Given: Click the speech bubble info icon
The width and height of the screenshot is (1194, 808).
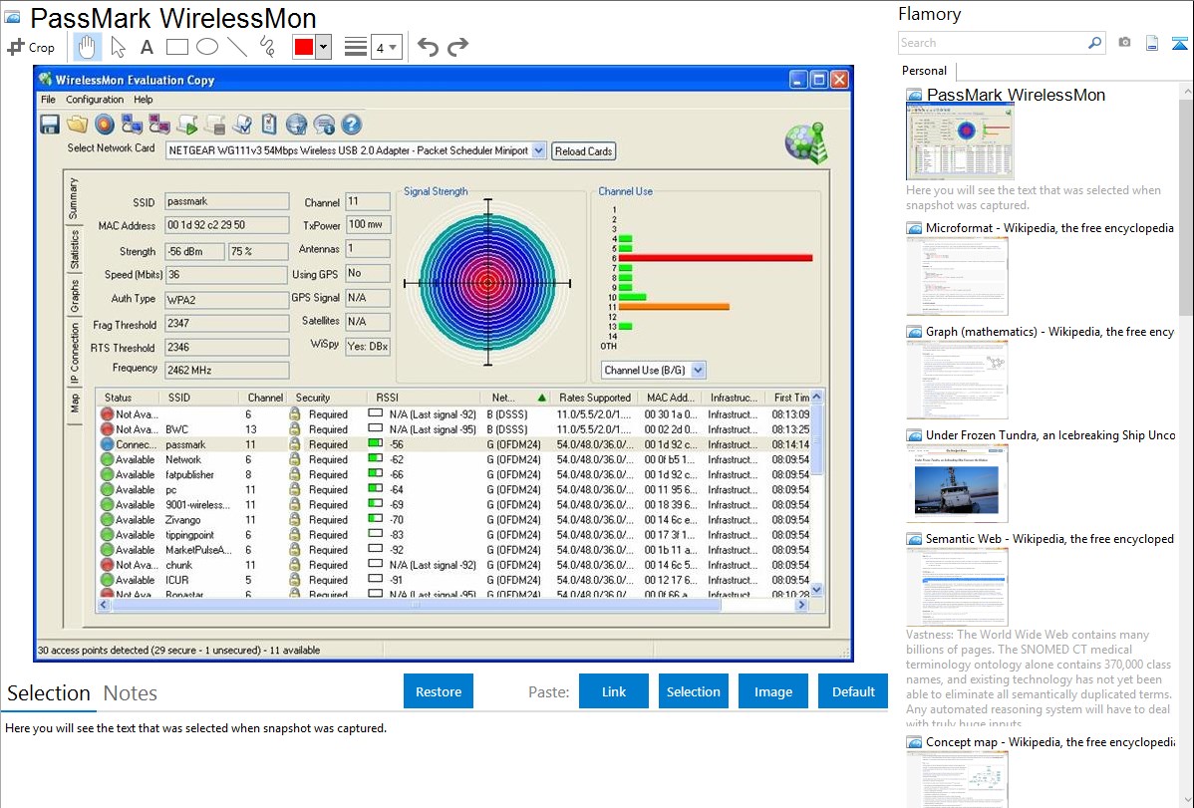Looking at the screenshot, I should click(x=324, y=125).
